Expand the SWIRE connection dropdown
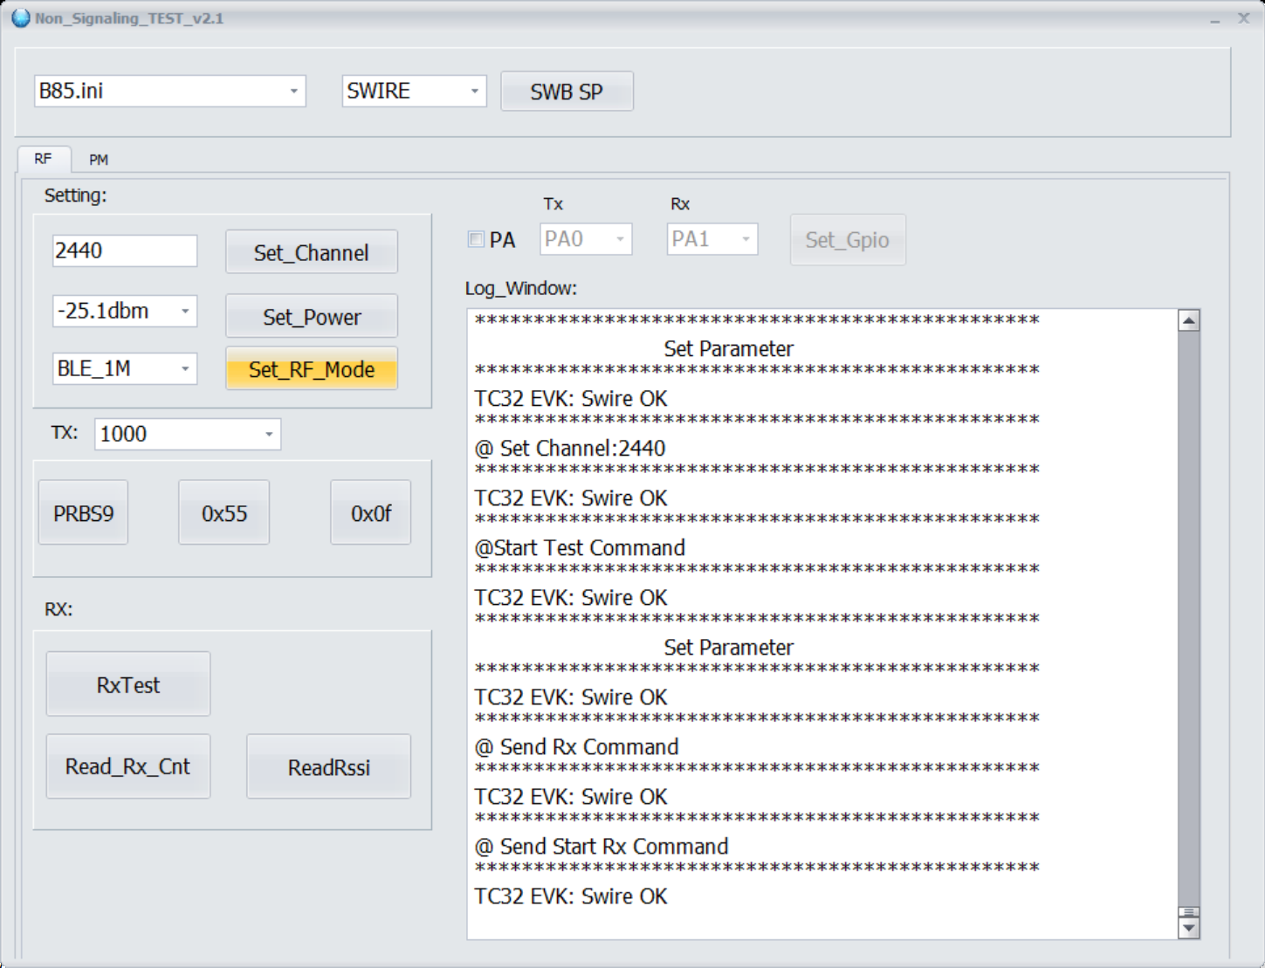The width and height of the screenshot is (1265, 968). click(474, 91)
